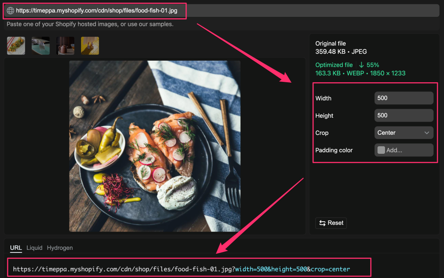Click the Padding color swatch square
Image resolution: width=444 pixels, height=278 pixels.
[x=381, y=150]
